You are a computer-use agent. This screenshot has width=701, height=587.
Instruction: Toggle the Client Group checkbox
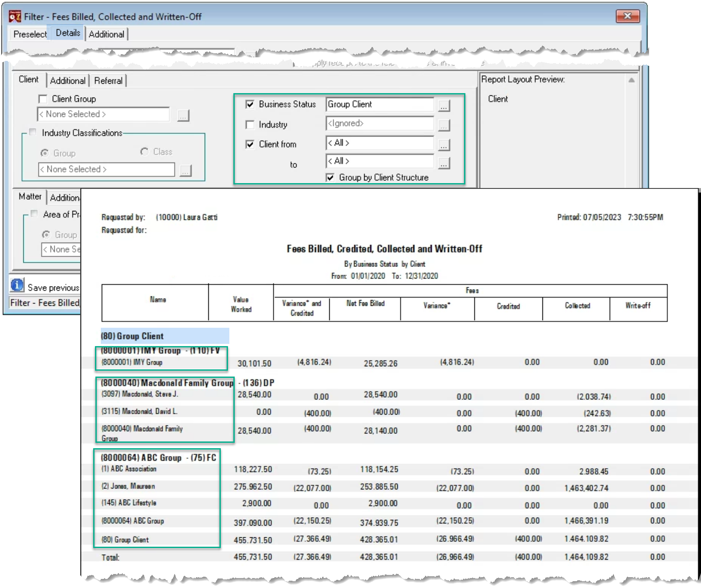click(43, 99)
